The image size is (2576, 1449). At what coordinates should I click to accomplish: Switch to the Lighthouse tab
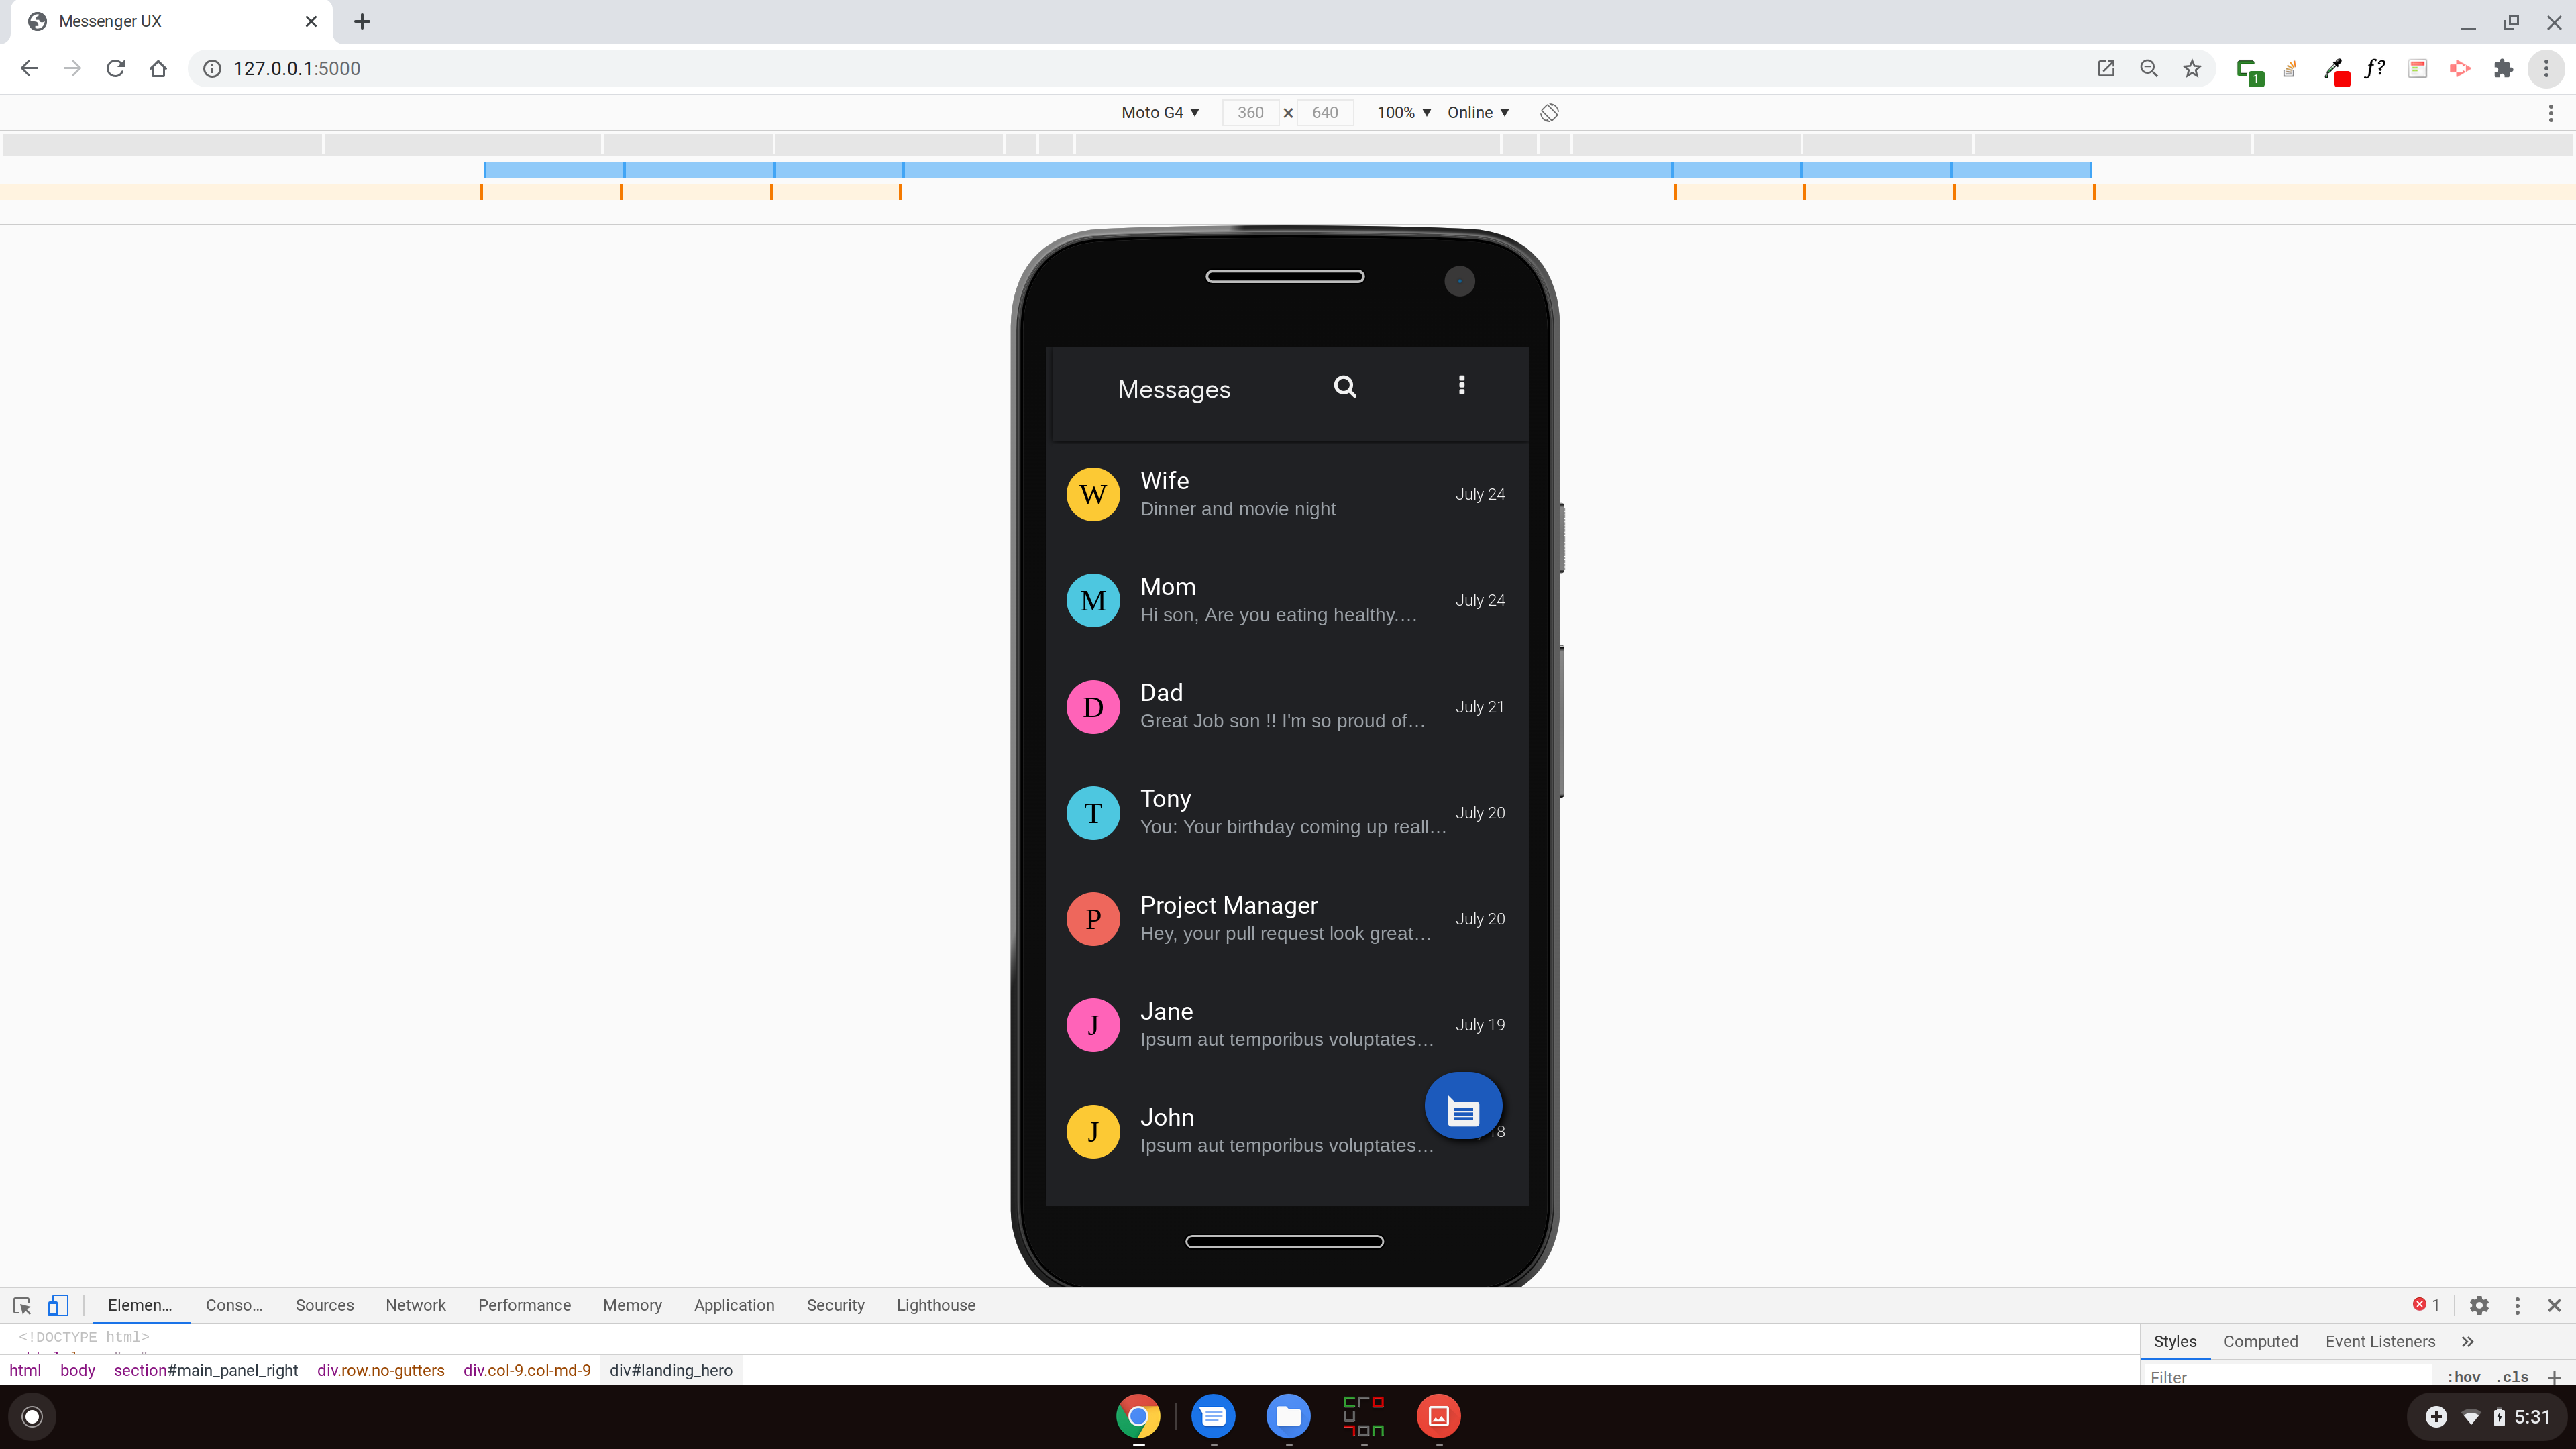click(935, 1305)
